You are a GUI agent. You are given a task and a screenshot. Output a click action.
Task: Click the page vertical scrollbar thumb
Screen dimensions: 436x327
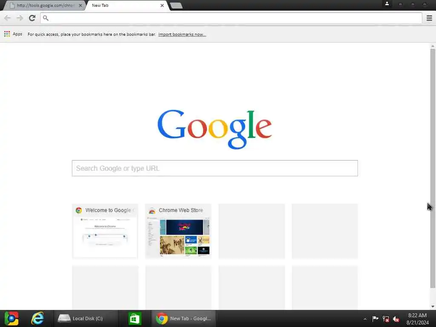tap(433, 168)
